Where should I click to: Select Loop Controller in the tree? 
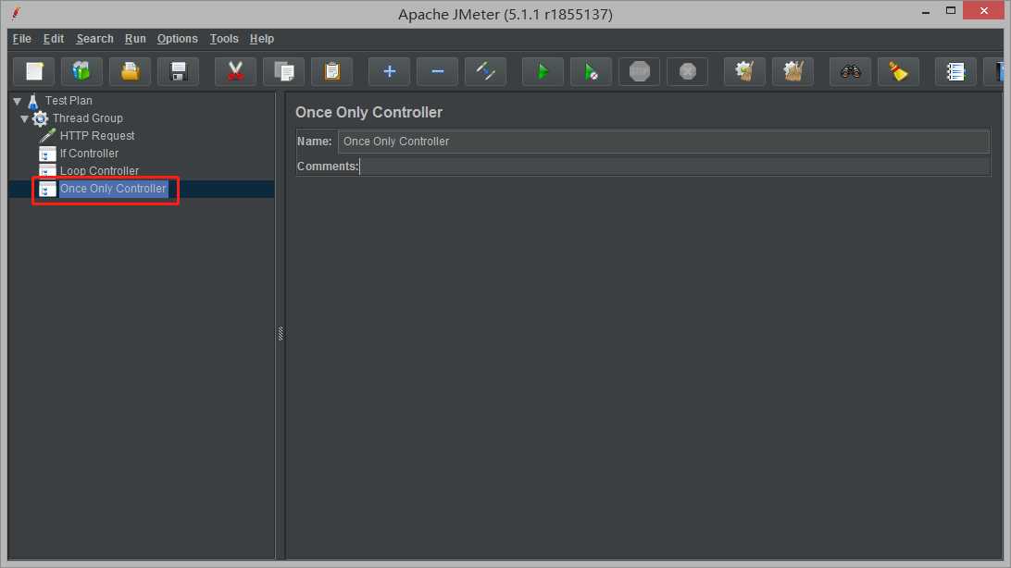pyautogui.click(x=99, y=170)
